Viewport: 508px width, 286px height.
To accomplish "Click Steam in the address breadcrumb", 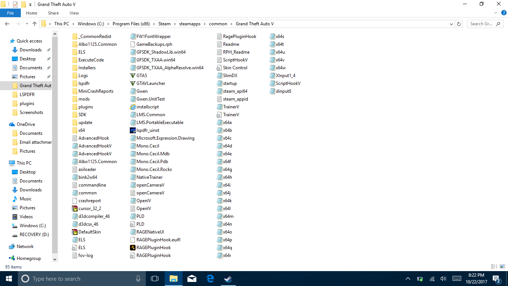I will click(164, 24).
